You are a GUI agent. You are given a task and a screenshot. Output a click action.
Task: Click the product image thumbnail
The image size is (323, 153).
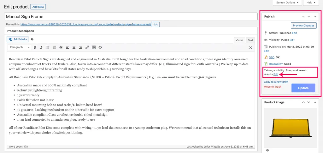coord(290,128)
